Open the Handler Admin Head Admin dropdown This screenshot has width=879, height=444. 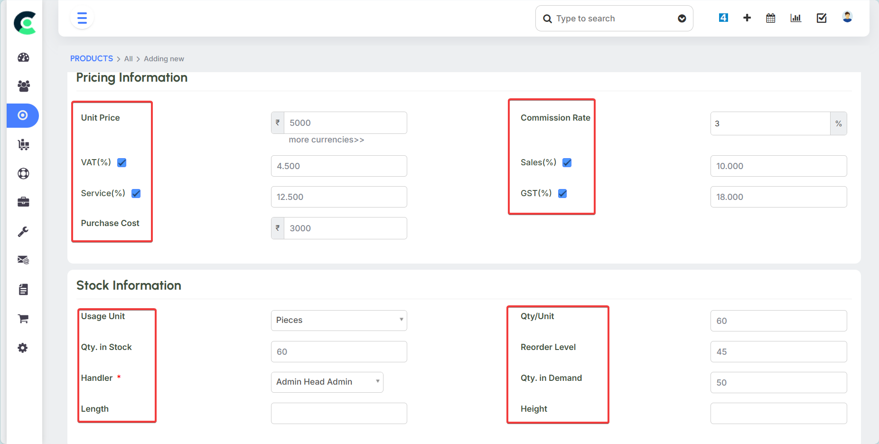point(327,382)
